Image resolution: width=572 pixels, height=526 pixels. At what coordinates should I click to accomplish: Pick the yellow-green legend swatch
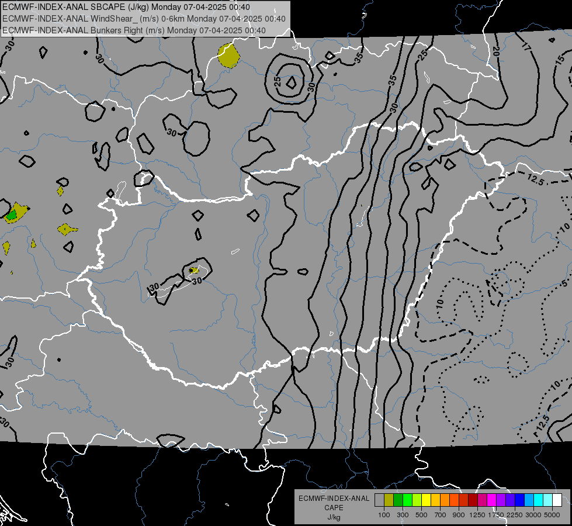pyautogui.click(x=417, y=500)
